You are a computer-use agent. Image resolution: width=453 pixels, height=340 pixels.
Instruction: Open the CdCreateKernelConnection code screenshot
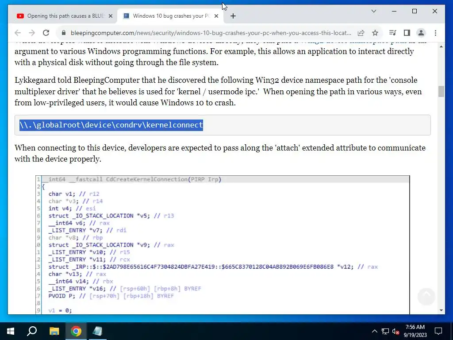(223, 244)
